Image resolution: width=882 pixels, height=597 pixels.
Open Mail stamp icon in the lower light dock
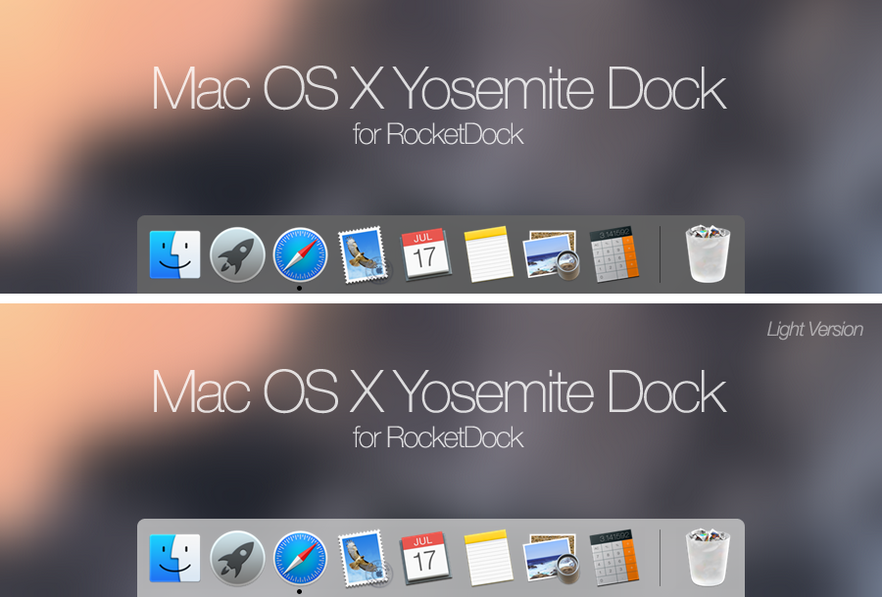pyautogui.click(x=364, y=558)
